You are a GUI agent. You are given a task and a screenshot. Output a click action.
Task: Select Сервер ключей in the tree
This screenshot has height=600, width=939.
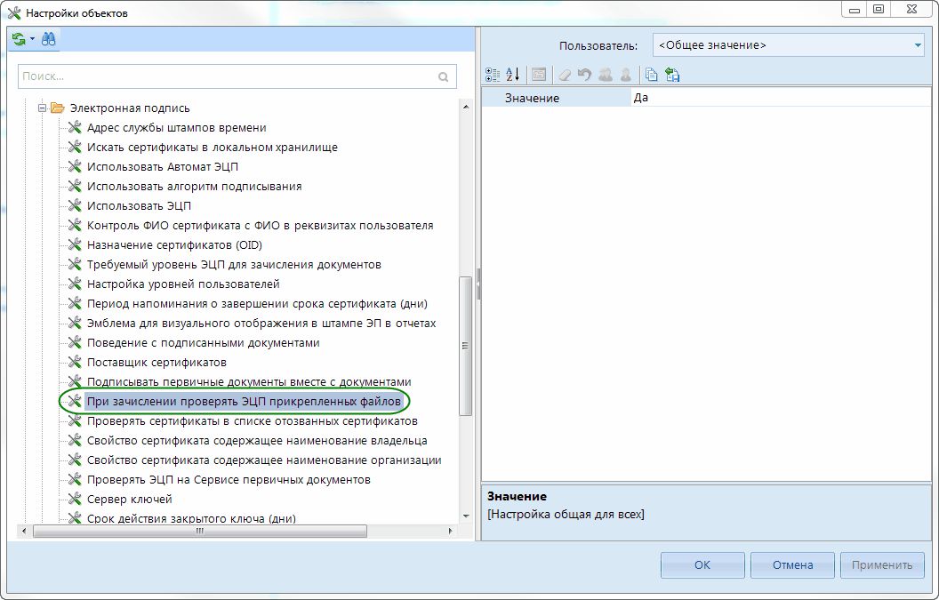129,500
